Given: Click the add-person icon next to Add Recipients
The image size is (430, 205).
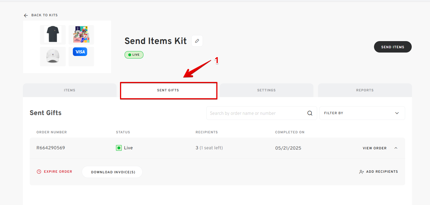Looking at the screenshot, I should 361,172.
